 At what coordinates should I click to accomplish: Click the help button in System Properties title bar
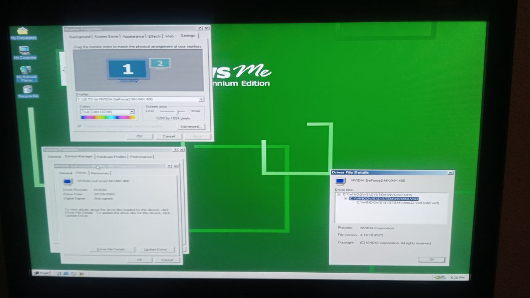(x=175, y=149)
